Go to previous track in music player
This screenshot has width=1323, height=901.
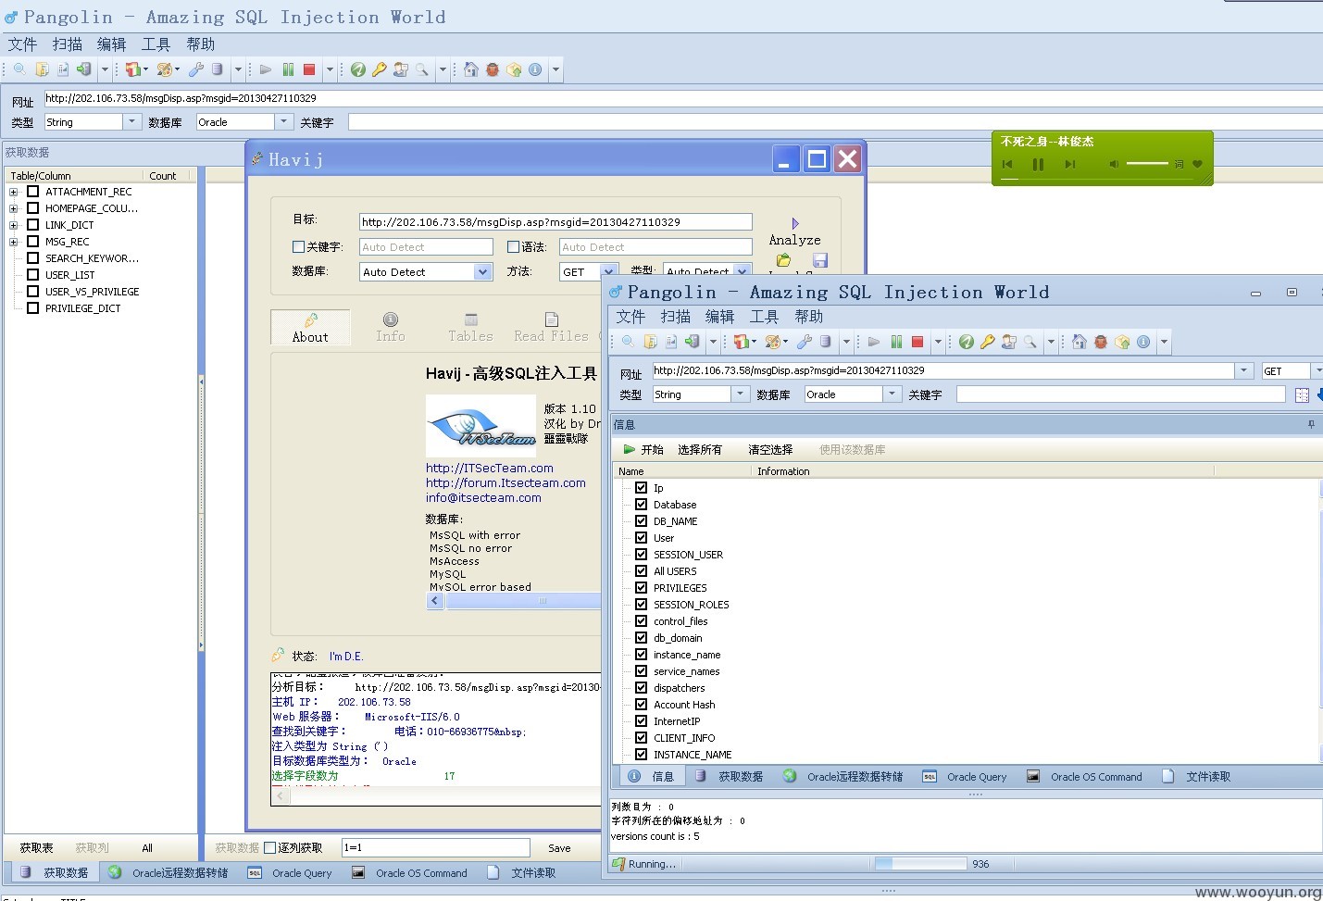point(1007,164)
